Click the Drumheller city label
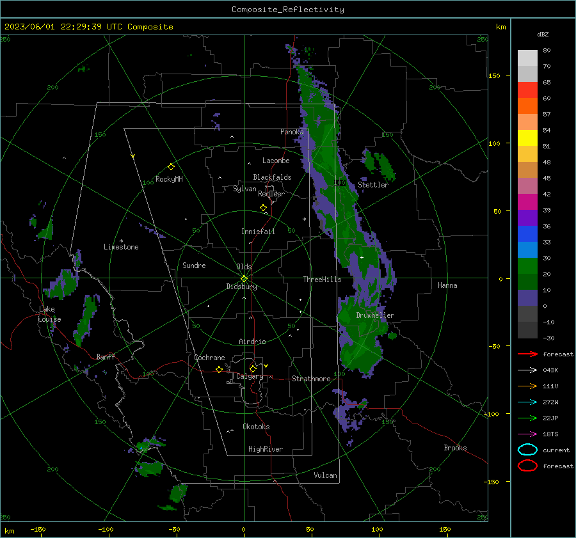Screen dimensions: 576x538 (375, 315)
